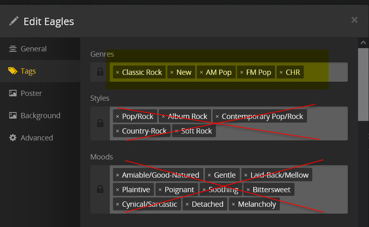The height and width of the screenshot is (227, 369).
Task: Toggle the Moods field lock
Action: coord(100,189)
